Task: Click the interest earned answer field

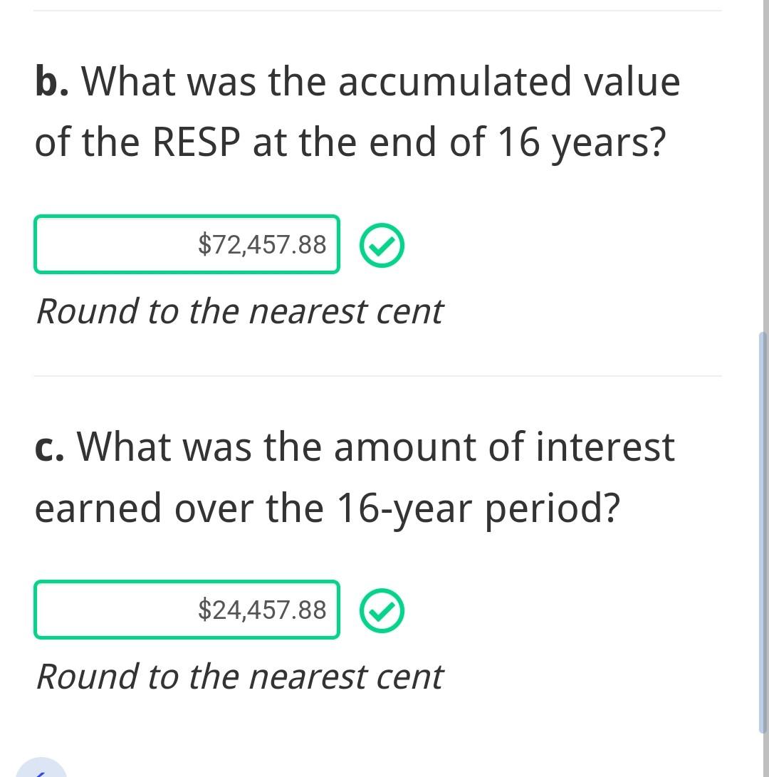Action: coord(187,610)
